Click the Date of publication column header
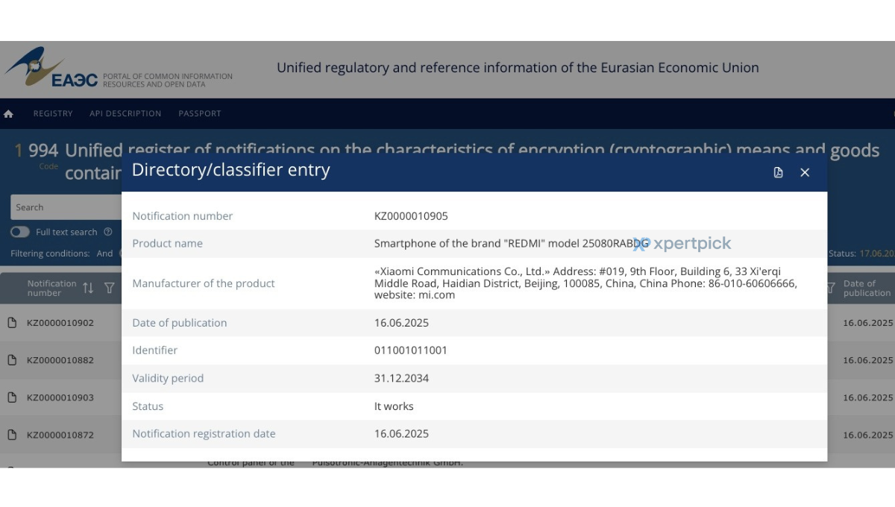895x507 pixels. 867,288
